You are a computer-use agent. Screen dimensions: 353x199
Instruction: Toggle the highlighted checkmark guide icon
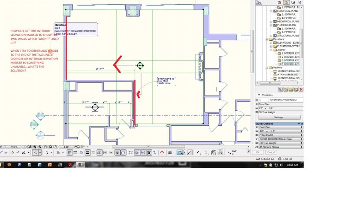pyautogui.click(x=180, y=153)
